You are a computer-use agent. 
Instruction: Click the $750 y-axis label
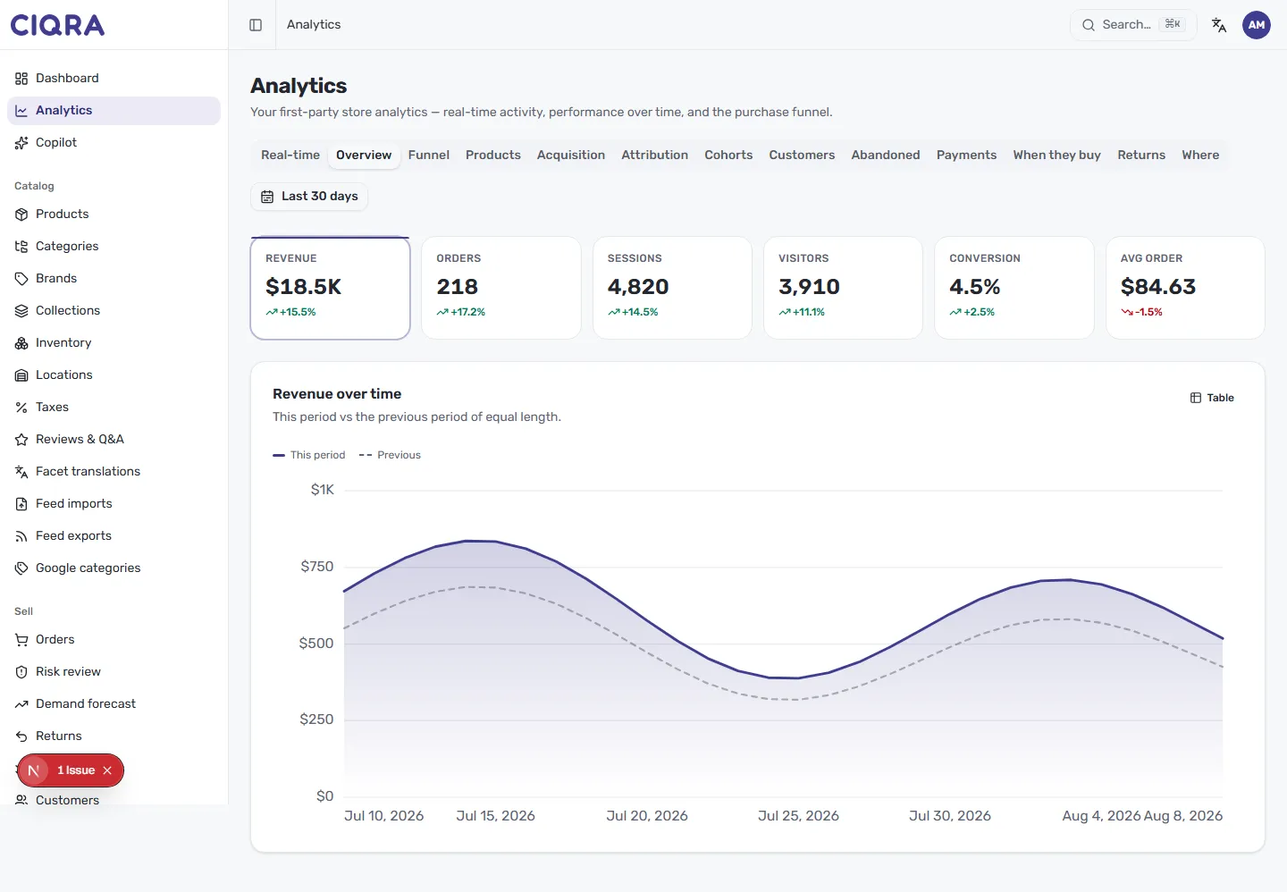pyautogui.click(x=317, y=567)
